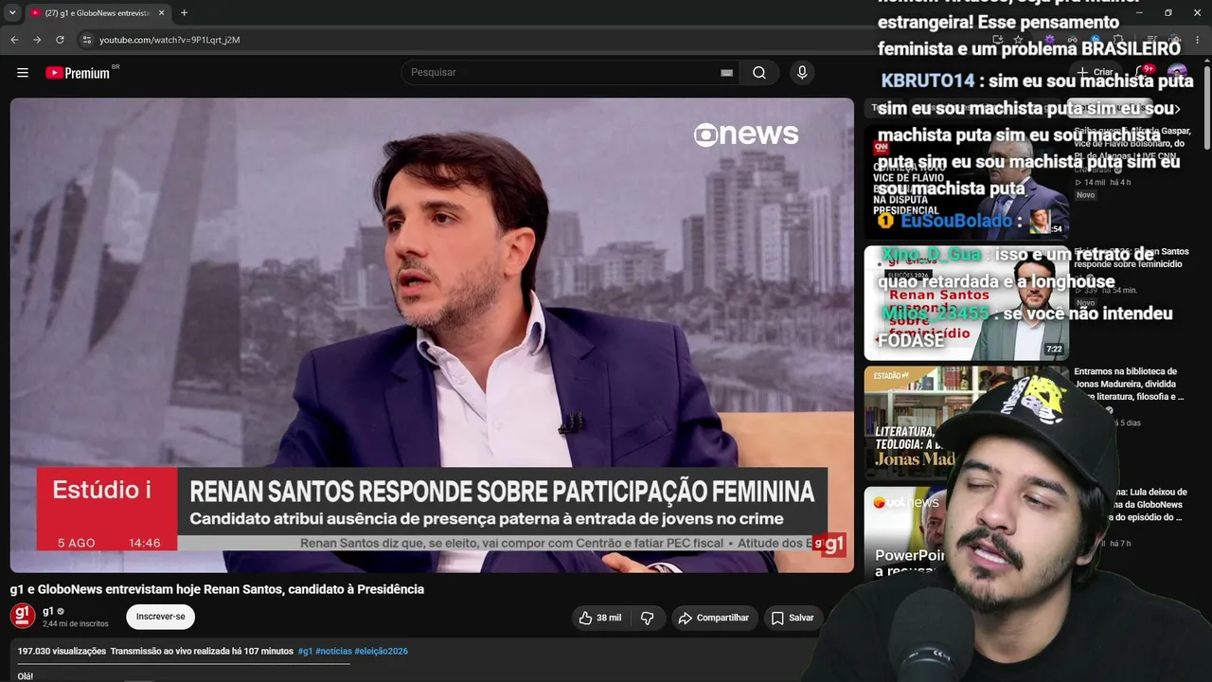The height and width of the screenshot is (682, 1212).
Task: Go back with the browser back arrow
Action: point(14,40)
